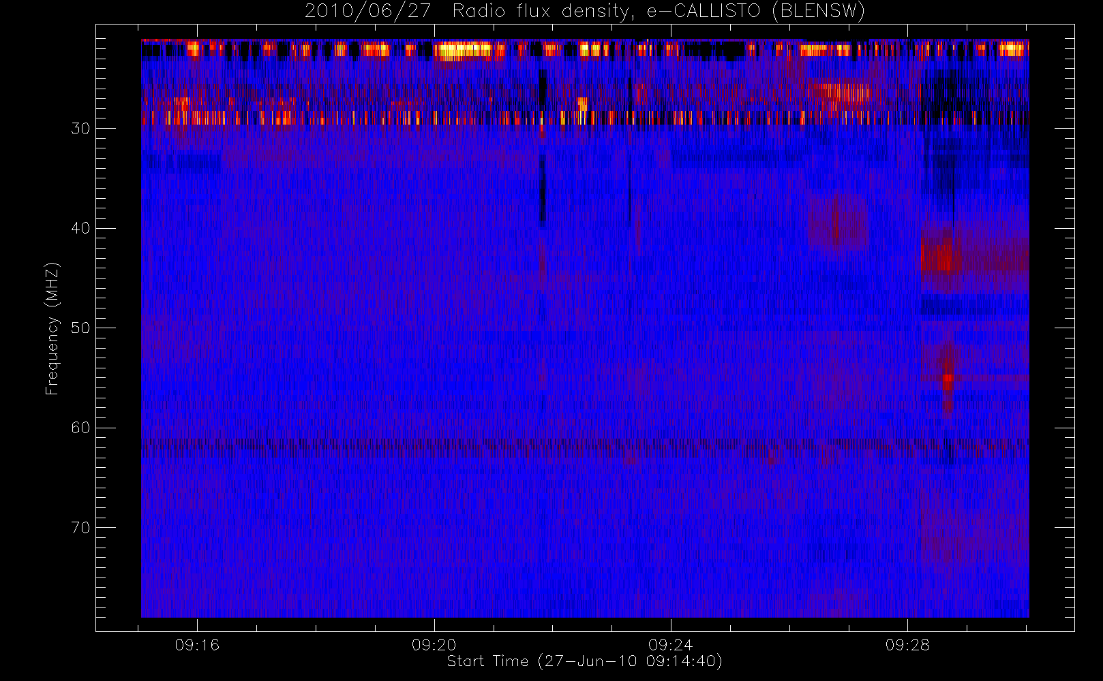This screenshot has width=1103, height=681.
Task: Click the '09:24' time tick label
Action: [670, 645]
